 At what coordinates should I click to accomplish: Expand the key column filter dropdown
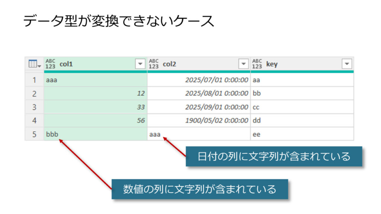[347, 64]
